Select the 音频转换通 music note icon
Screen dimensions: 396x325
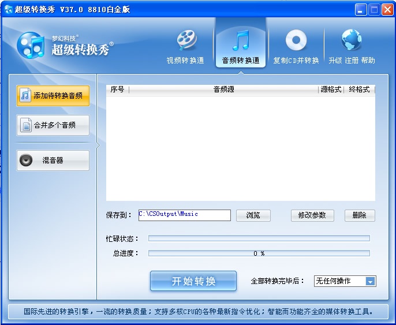pyautogui.click(x=241, y=40)
